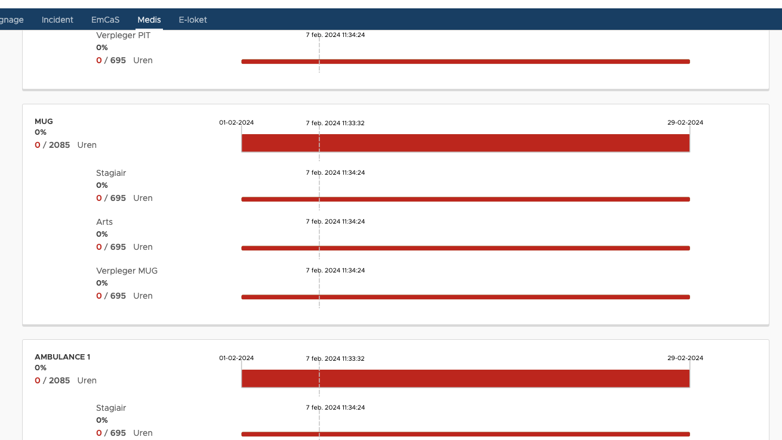Select the MUG section heading
This screenshot has width=782, height=440.
pos(44,122)
